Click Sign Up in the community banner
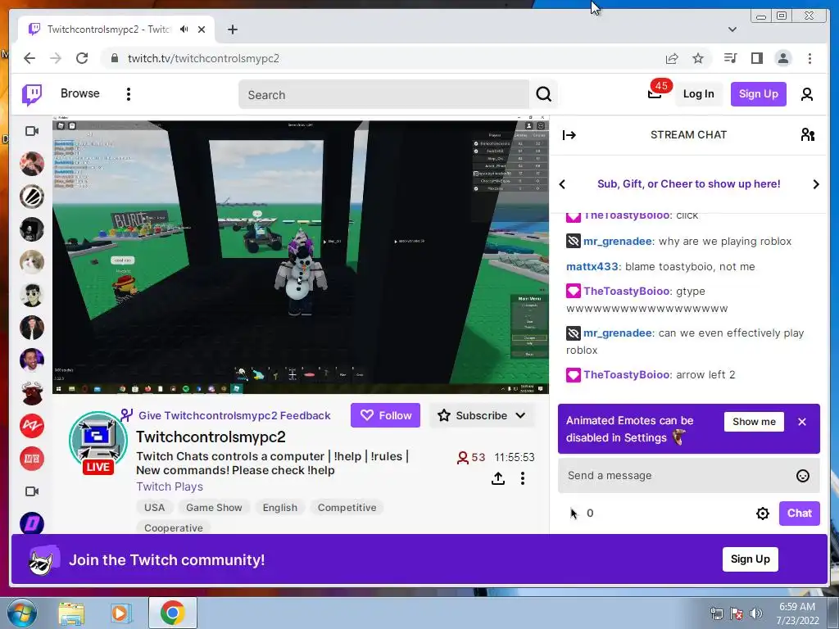Viewport: 839px width, 629px height. [751, 559]
